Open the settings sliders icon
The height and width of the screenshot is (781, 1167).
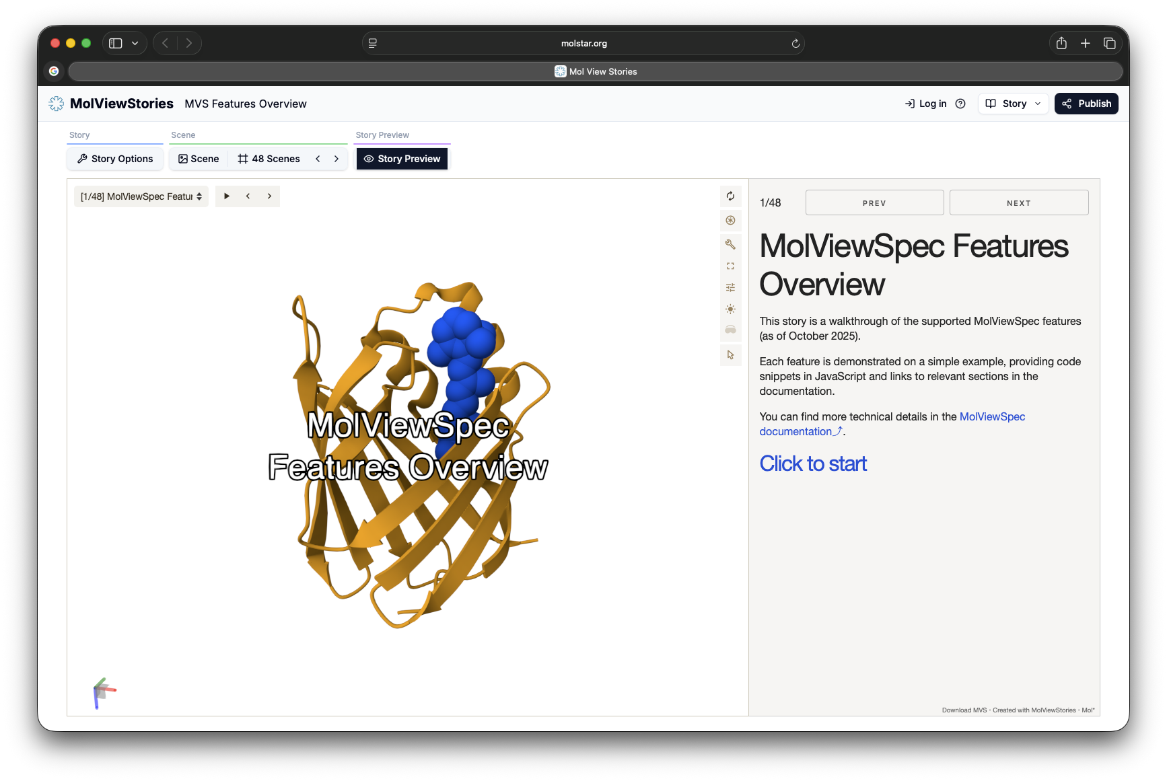[730, 288]
